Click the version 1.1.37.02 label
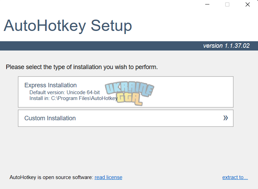This screenshot has height=189, width=258. tap(226, 46)
